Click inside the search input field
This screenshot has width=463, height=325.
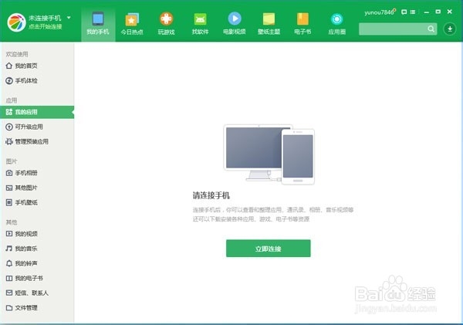[x=393, y=29]
